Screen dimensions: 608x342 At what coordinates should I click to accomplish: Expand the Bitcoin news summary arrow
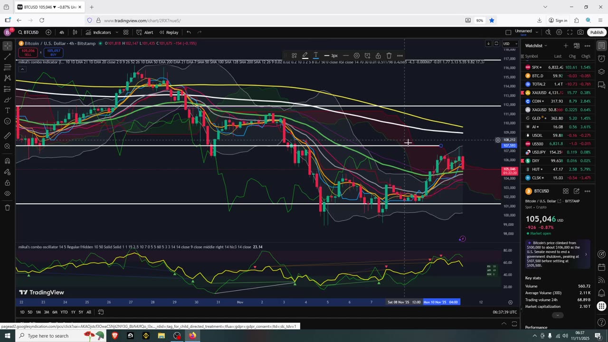point(586,254)
